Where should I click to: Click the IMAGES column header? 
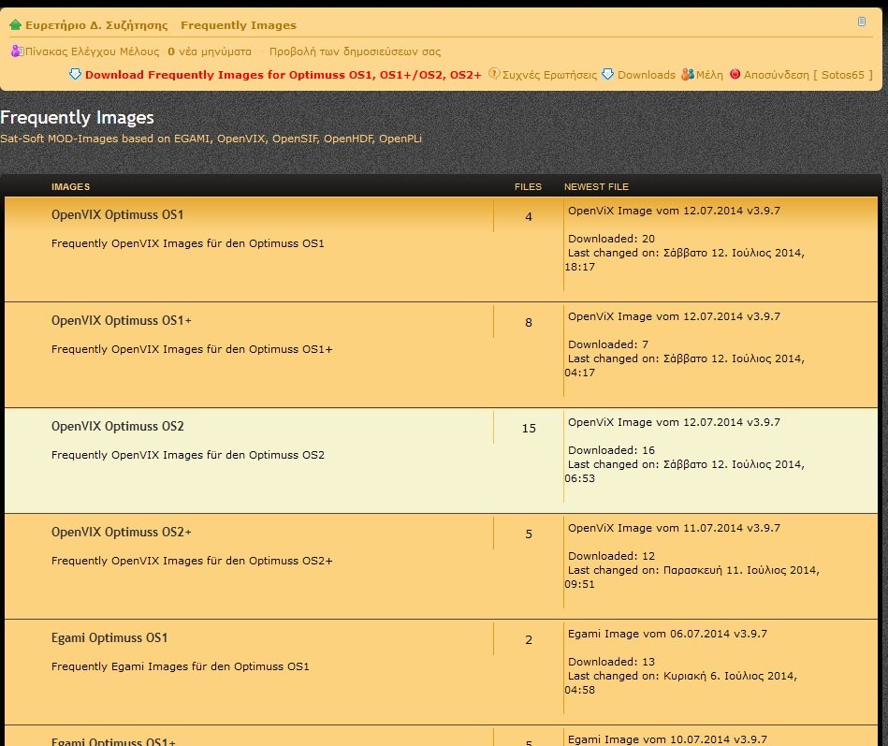point(71,187)
